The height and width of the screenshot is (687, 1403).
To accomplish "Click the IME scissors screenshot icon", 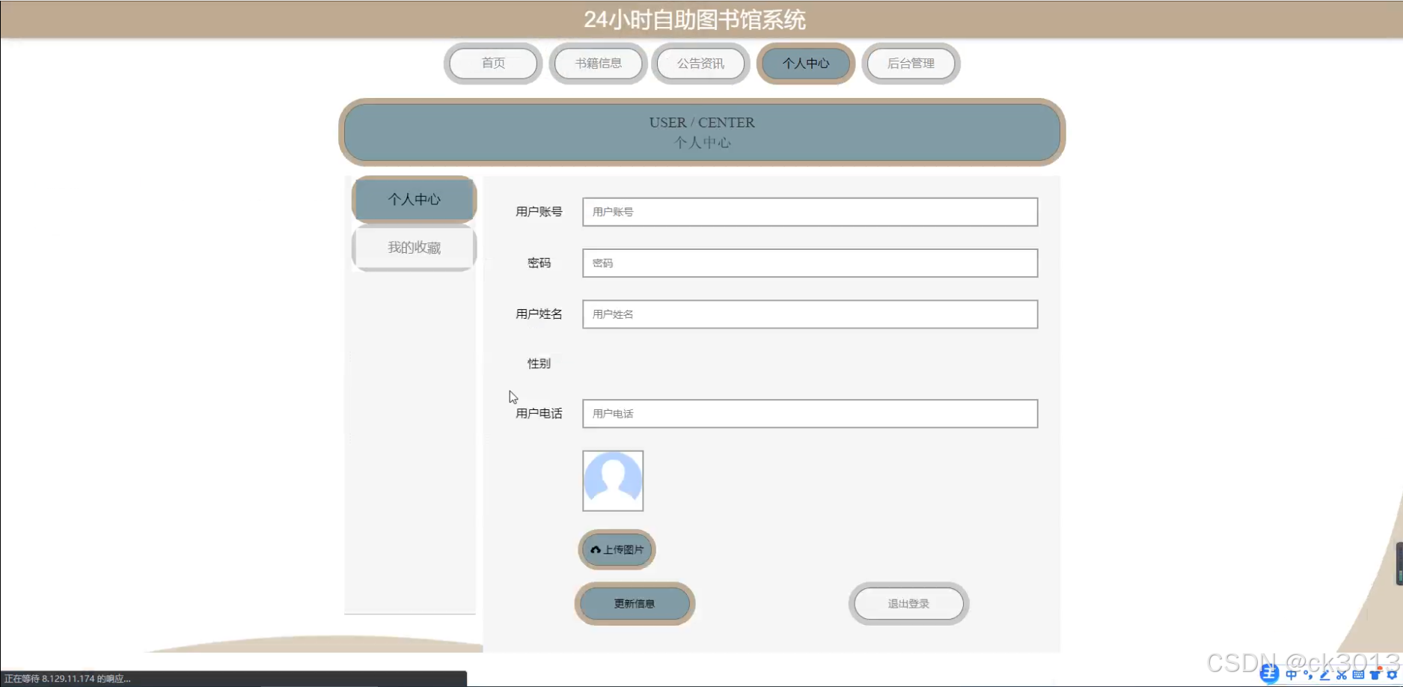I will click(x=1342, y=675).
